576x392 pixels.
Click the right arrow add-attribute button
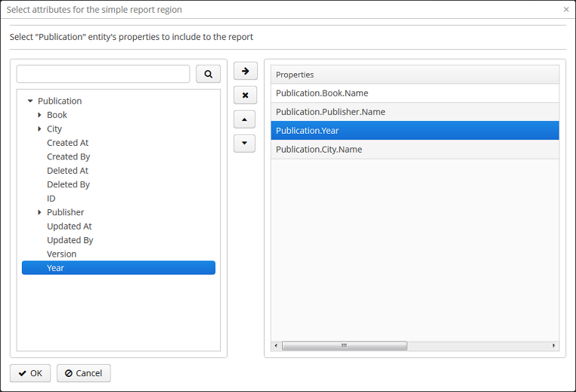[x=245, y=71]
